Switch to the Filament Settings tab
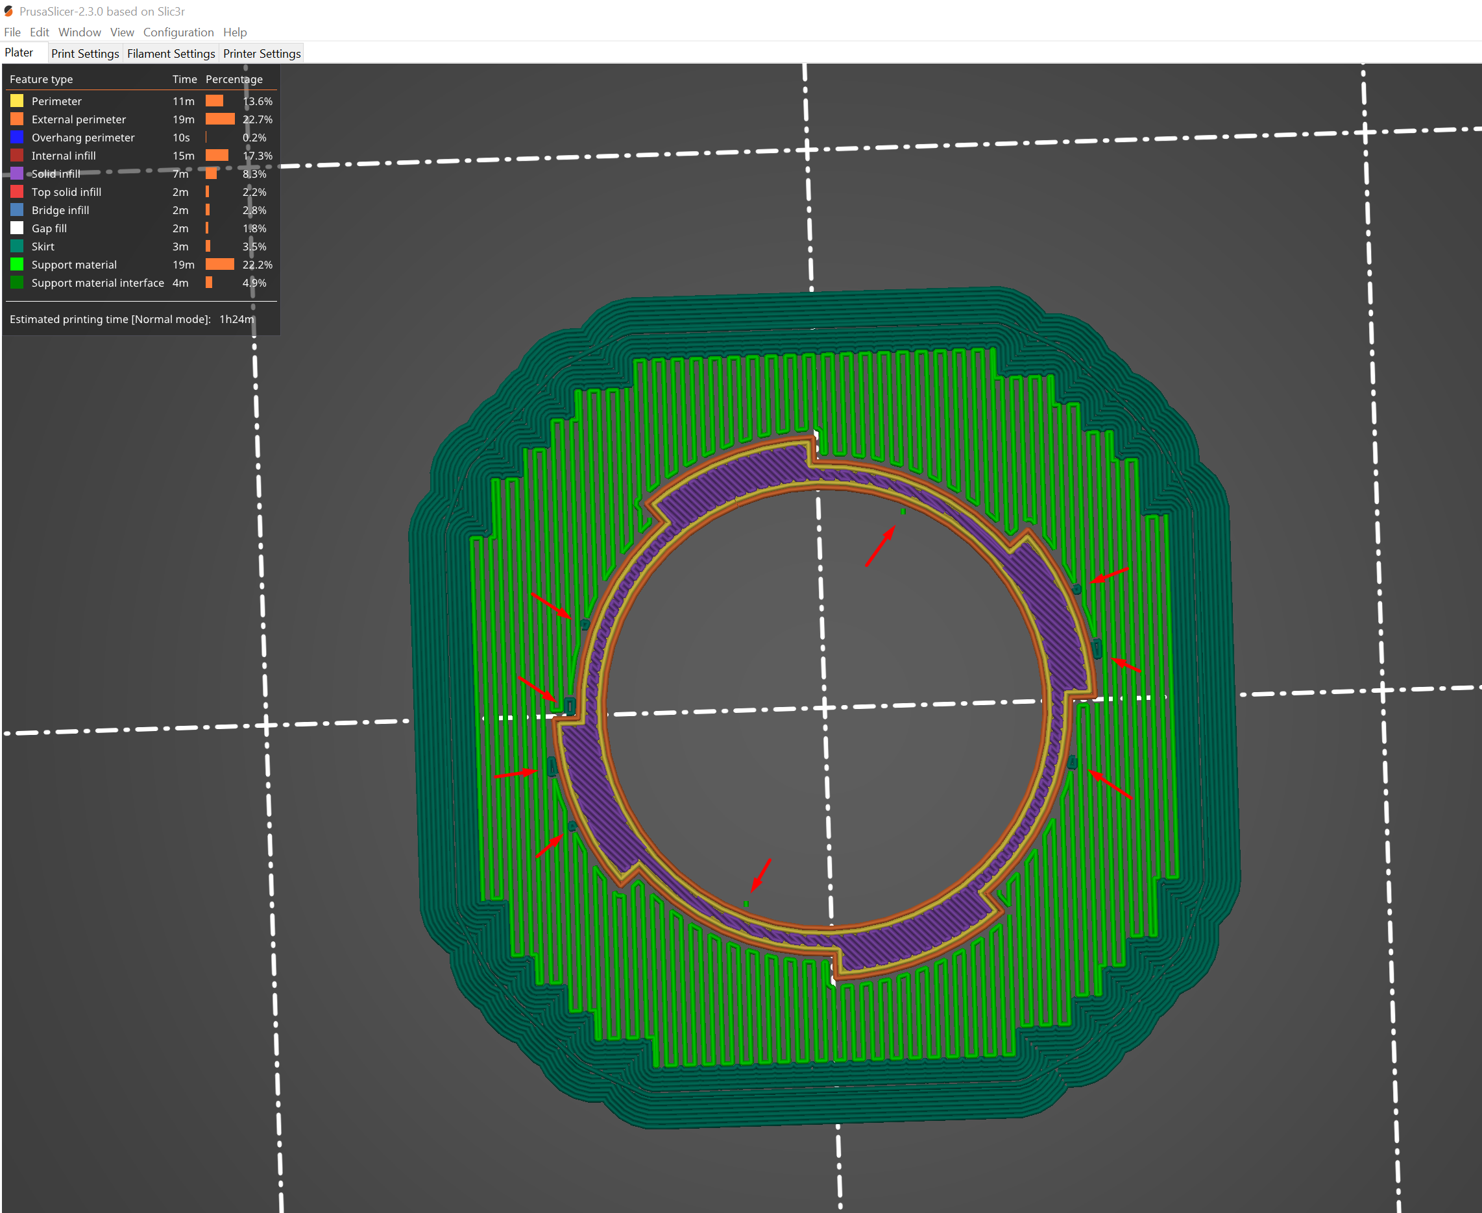The height and width of the screenshot is (1213, 1482). pos(171,54)
